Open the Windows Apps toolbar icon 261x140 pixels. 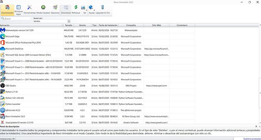pos(19,10)
